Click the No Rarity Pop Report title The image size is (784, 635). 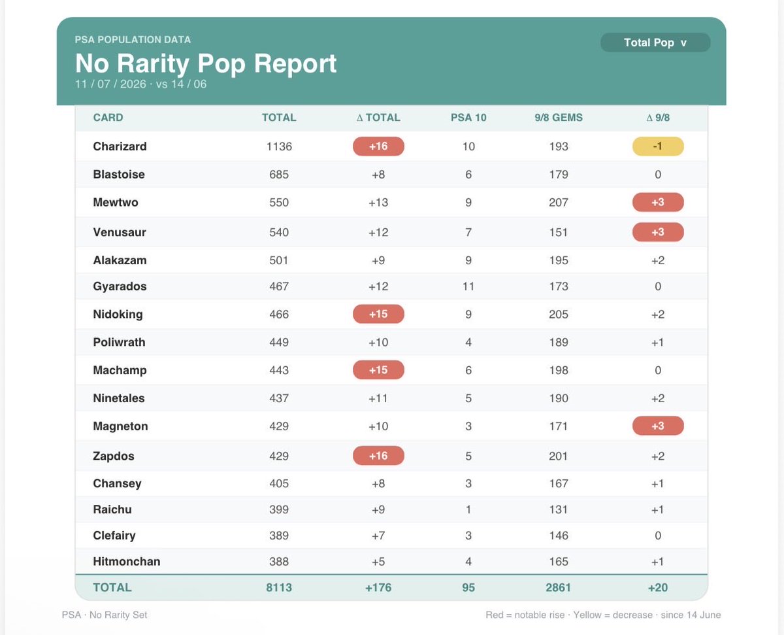pos(206,63)
